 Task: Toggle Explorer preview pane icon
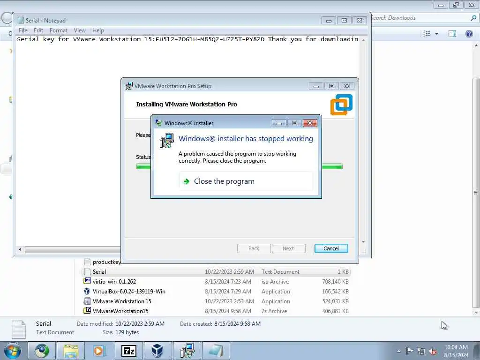(452, 34)
